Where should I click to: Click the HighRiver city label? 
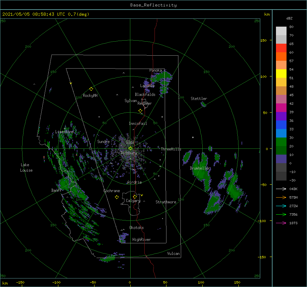pos(142,240)
